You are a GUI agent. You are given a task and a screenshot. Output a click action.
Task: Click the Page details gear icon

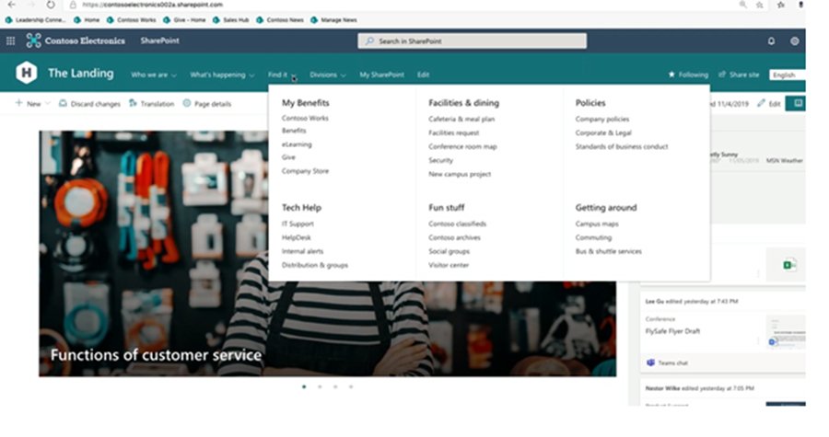tap(187, 104)
